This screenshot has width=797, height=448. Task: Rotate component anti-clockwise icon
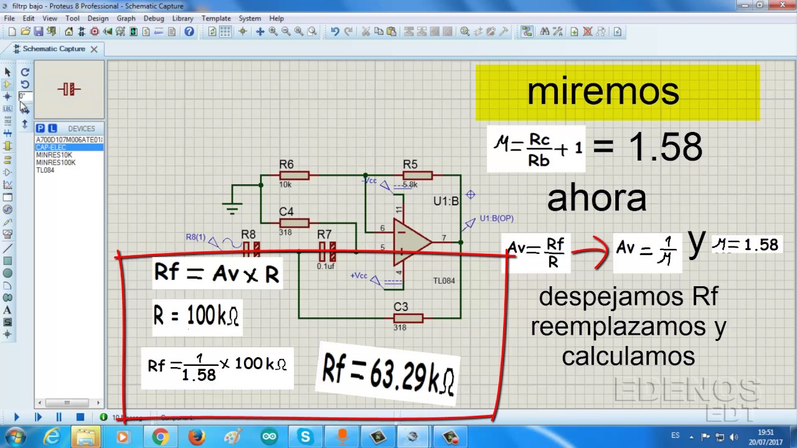(25, 84)
